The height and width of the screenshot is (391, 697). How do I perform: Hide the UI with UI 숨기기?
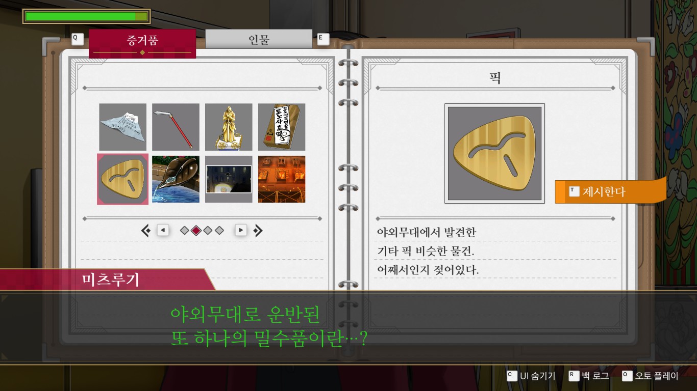point(531,376)
